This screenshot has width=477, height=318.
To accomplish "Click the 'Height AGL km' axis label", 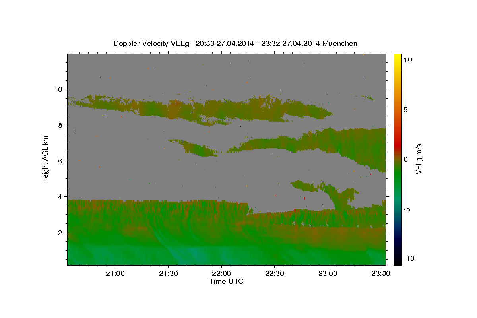I will click(45, 159).
